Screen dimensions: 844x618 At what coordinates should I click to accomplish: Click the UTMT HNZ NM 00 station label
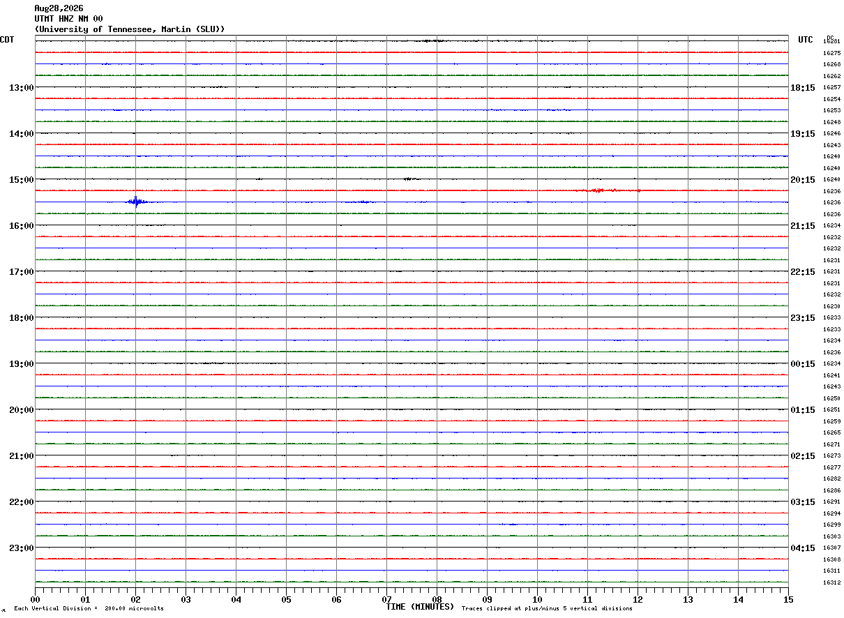click(68, 19)
